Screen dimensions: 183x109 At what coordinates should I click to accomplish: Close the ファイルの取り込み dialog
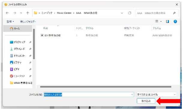point(177,5)
